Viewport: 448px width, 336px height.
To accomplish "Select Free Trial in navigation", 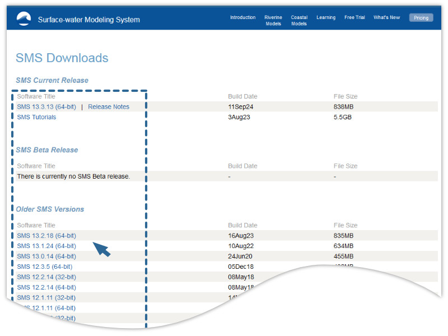I will point(354,18).
